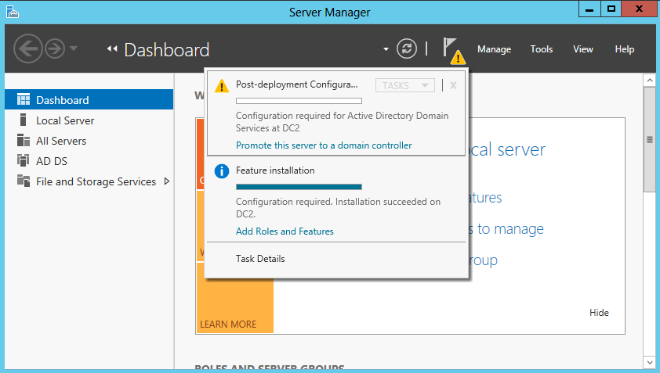
Task: Click Promote this server to a domain controller
Action: 324,145
